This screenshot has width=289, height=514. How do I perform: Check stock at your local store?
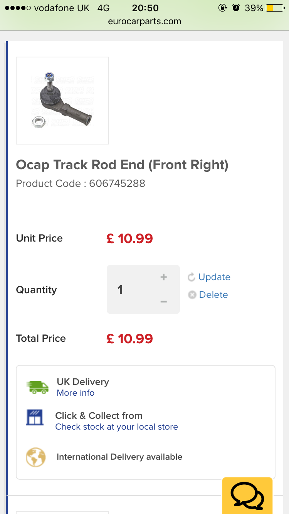click(x=116, y=427)
